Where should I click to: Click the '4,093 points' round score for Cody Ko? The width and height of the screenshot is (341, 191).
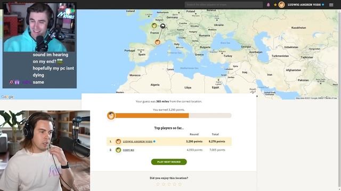[x=194, y=150]
